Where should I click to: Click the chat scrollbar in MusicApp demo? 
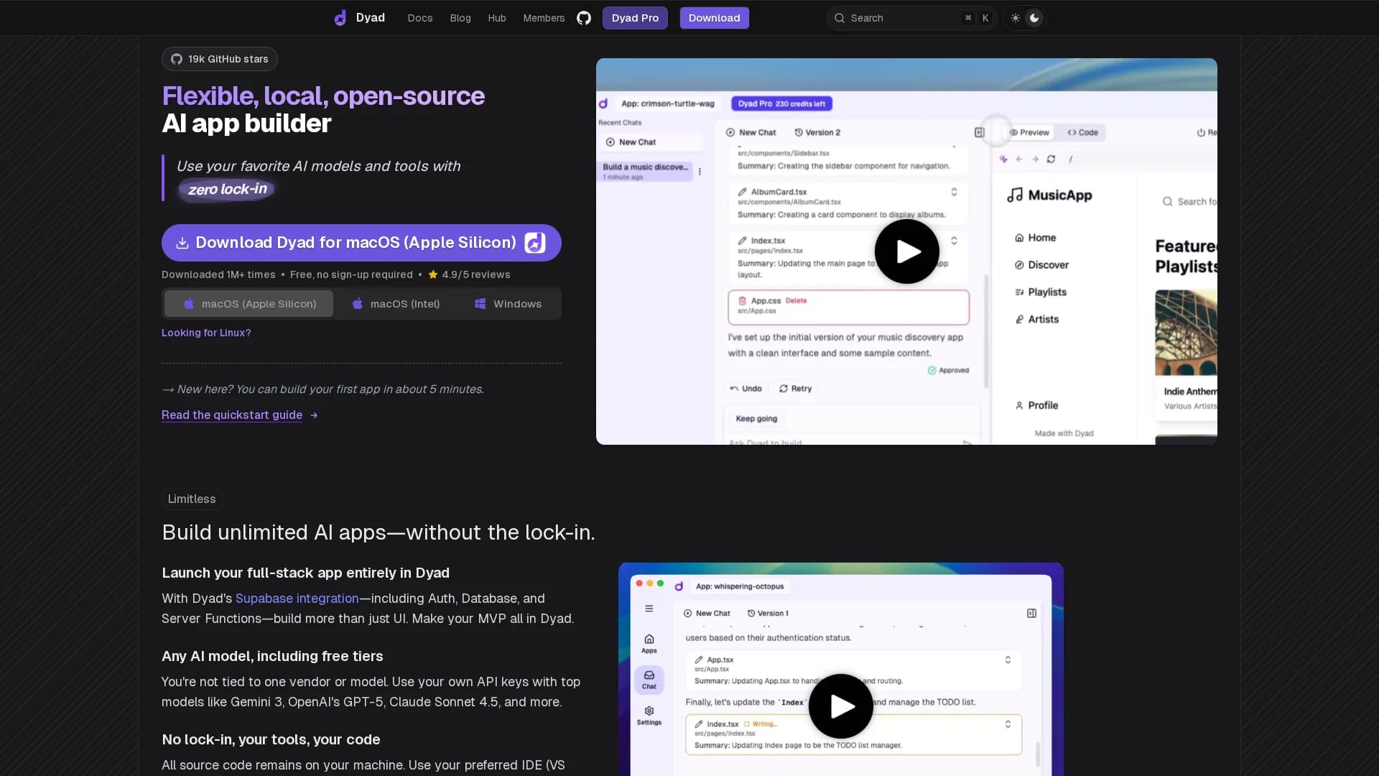click(x=986, y=331)
